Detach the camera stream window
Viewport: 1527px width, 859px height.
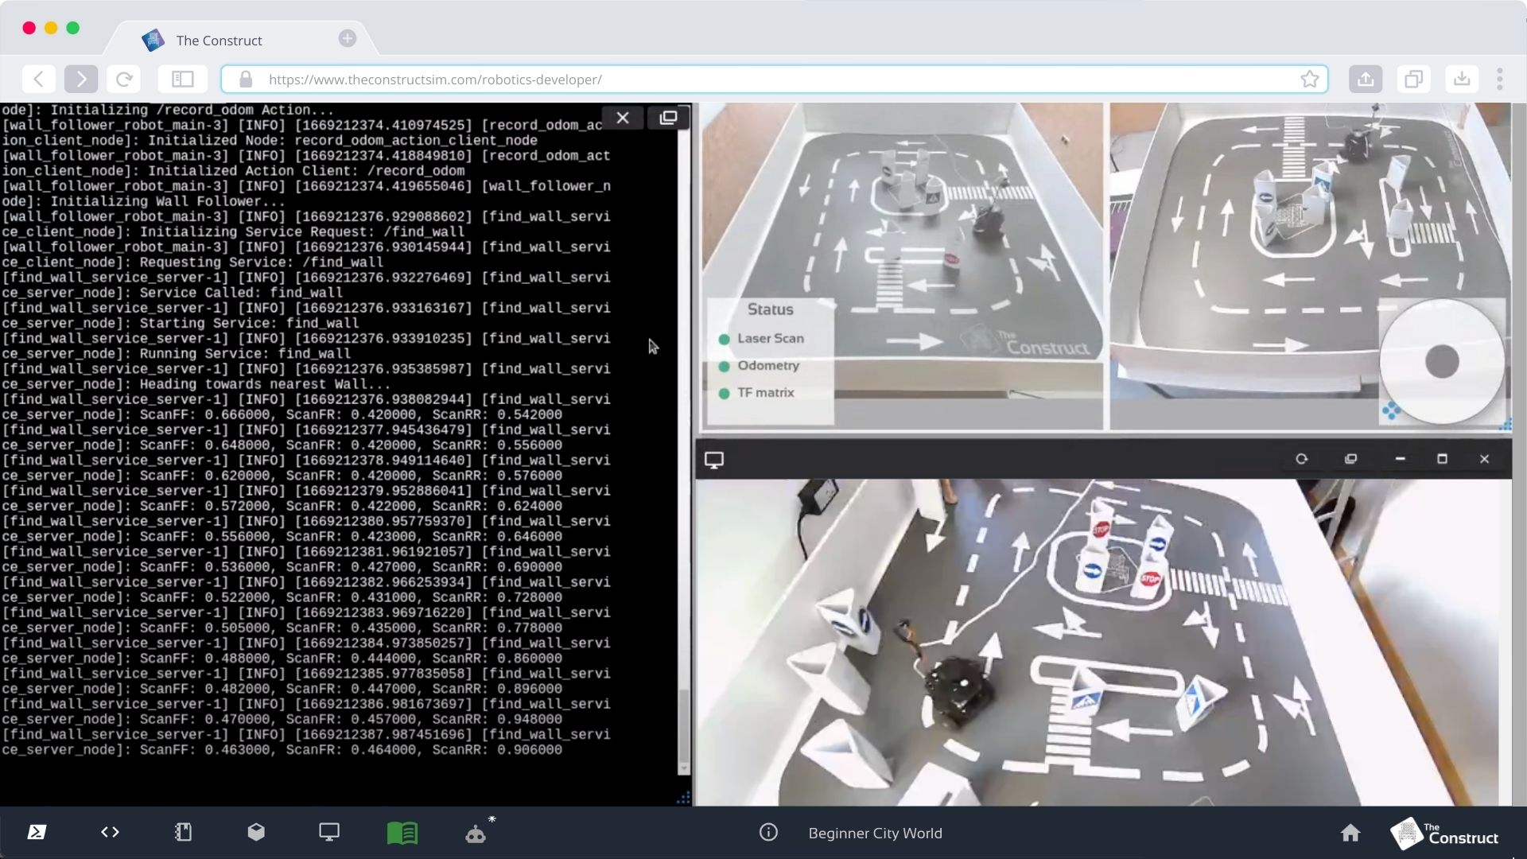tap(1350, 459)
